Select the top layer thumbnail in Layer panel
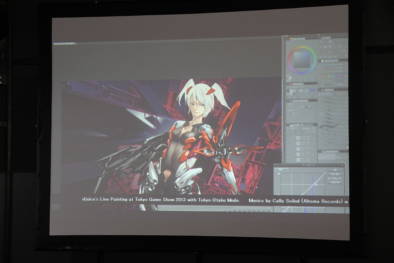Viewport: 394px width, 263px height. tap(298, 138)
